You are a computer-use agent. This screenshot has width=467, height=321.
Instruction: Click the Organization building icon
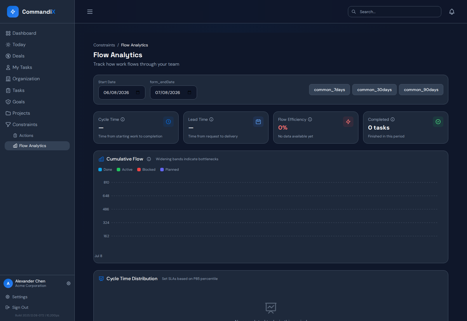8,79
